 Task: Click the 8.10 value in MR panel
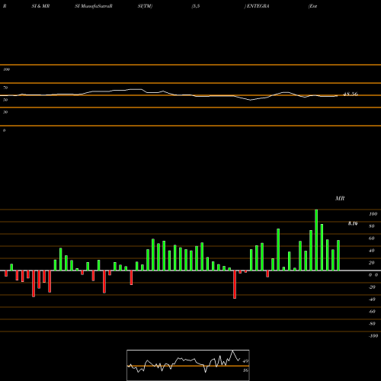click(353, 223)
